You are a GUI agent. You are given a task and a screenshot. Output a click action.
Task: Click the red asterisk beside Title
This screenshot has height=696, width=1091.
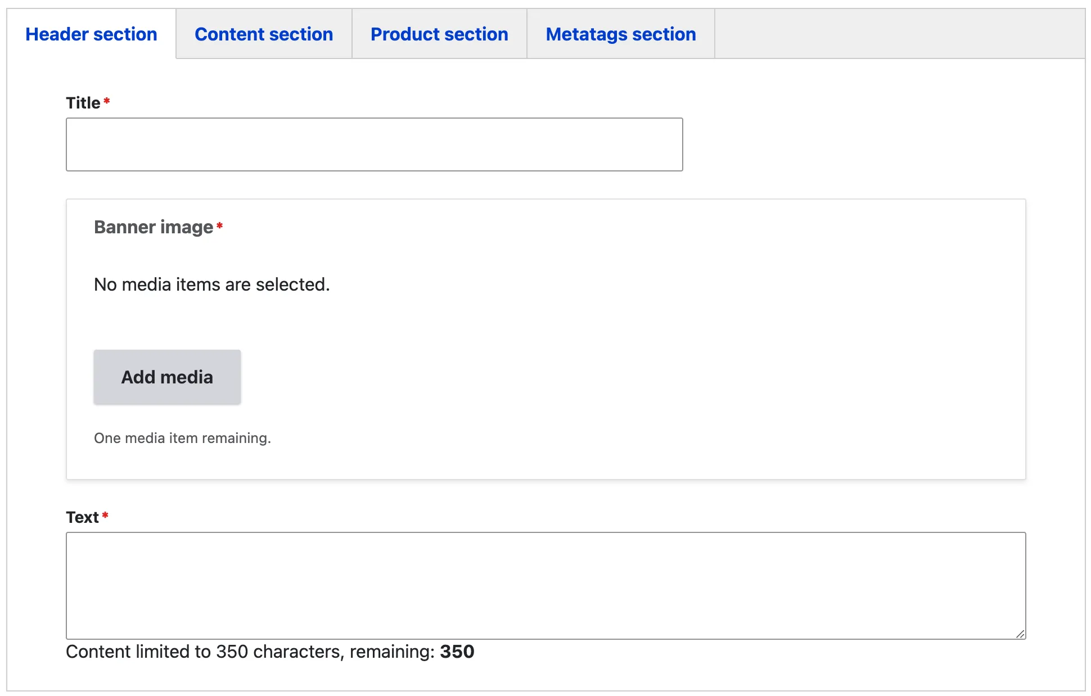point(106,101)
